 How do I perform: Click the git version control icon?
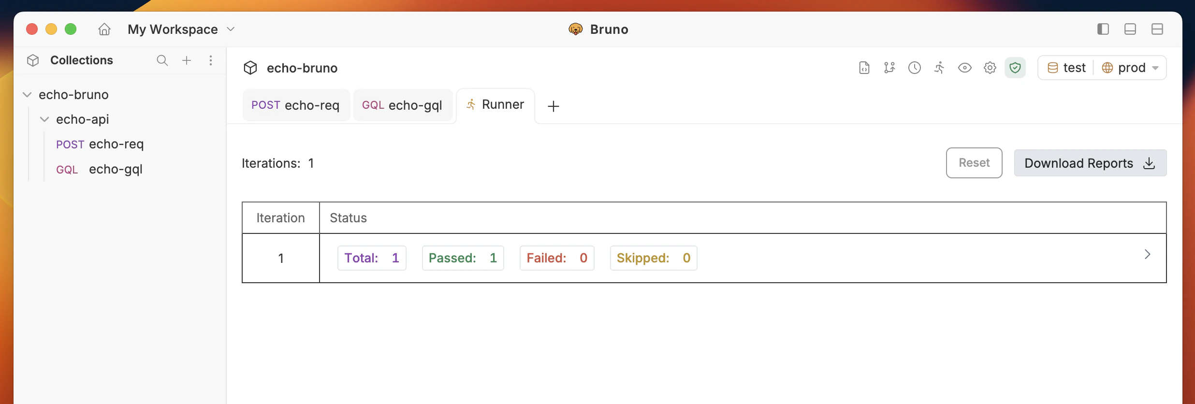[x=889, y=68]
